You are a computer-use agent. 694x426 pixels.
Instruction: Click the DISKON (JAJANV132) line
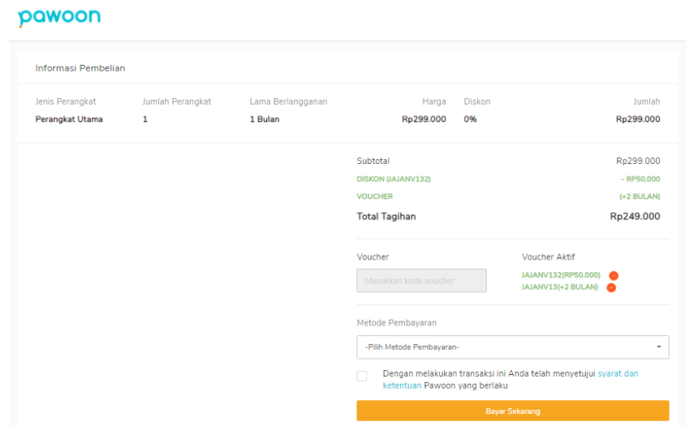coord(508,179)
